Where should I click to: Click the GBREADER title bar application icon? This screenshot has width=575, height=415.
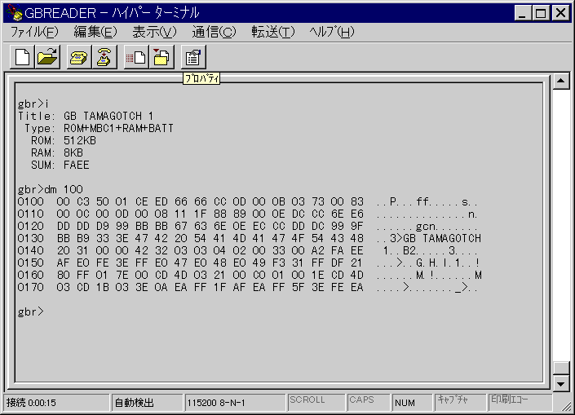(x=12, y=13)
